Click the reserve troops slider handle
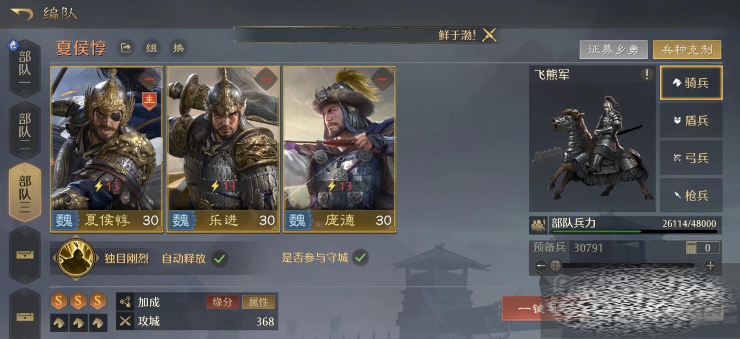 click(x=556, y=265)
